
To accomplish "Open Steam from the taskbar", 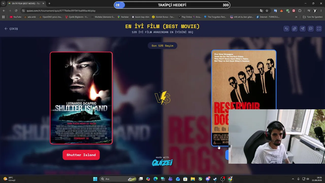I will click(x=215, y=179).
